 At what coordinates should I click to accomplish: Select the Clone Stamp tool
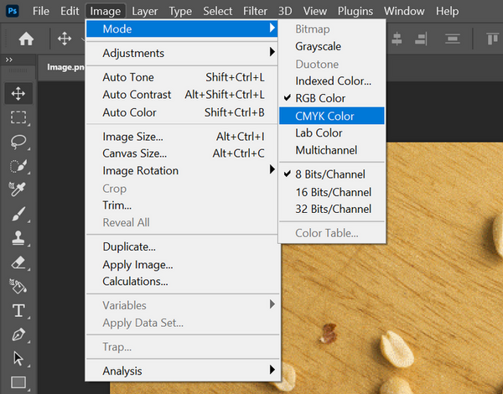(x=18, y=238)
